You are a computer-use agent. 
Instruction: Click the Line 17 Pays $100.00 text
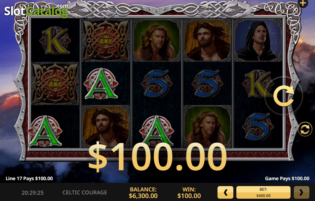click(x=29, y=178)
